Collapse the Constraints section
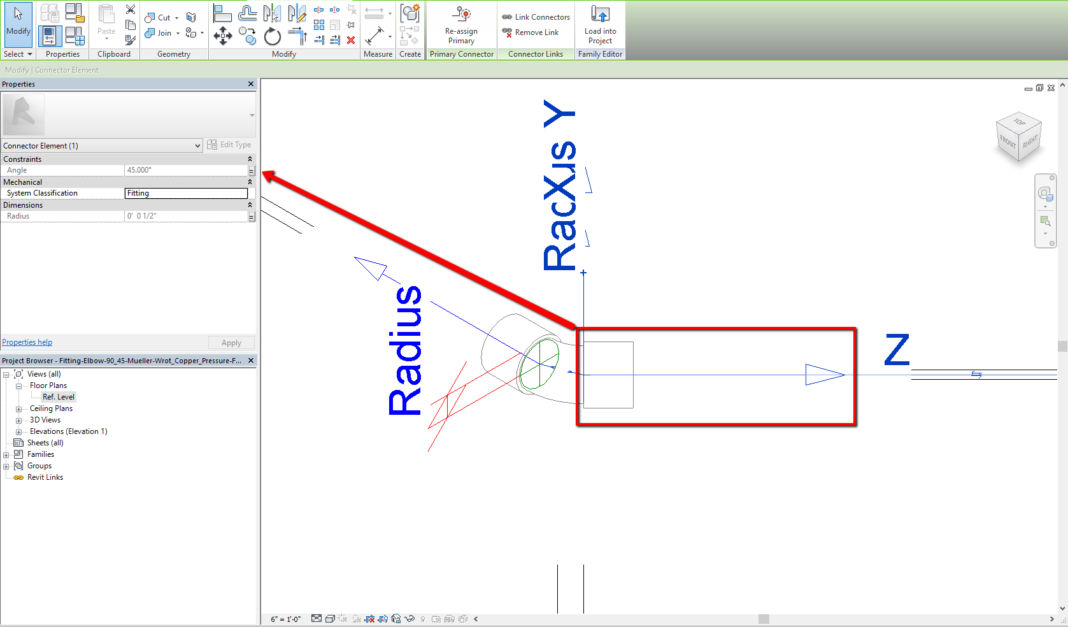Viewport: 1068px width, 627px height. [250, 159]
